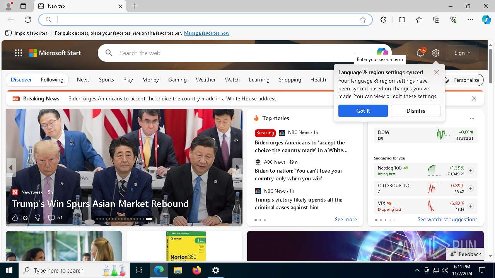Open Manage favorites now link
This screenshot has width=495, height=278.
tap(207, 33)
